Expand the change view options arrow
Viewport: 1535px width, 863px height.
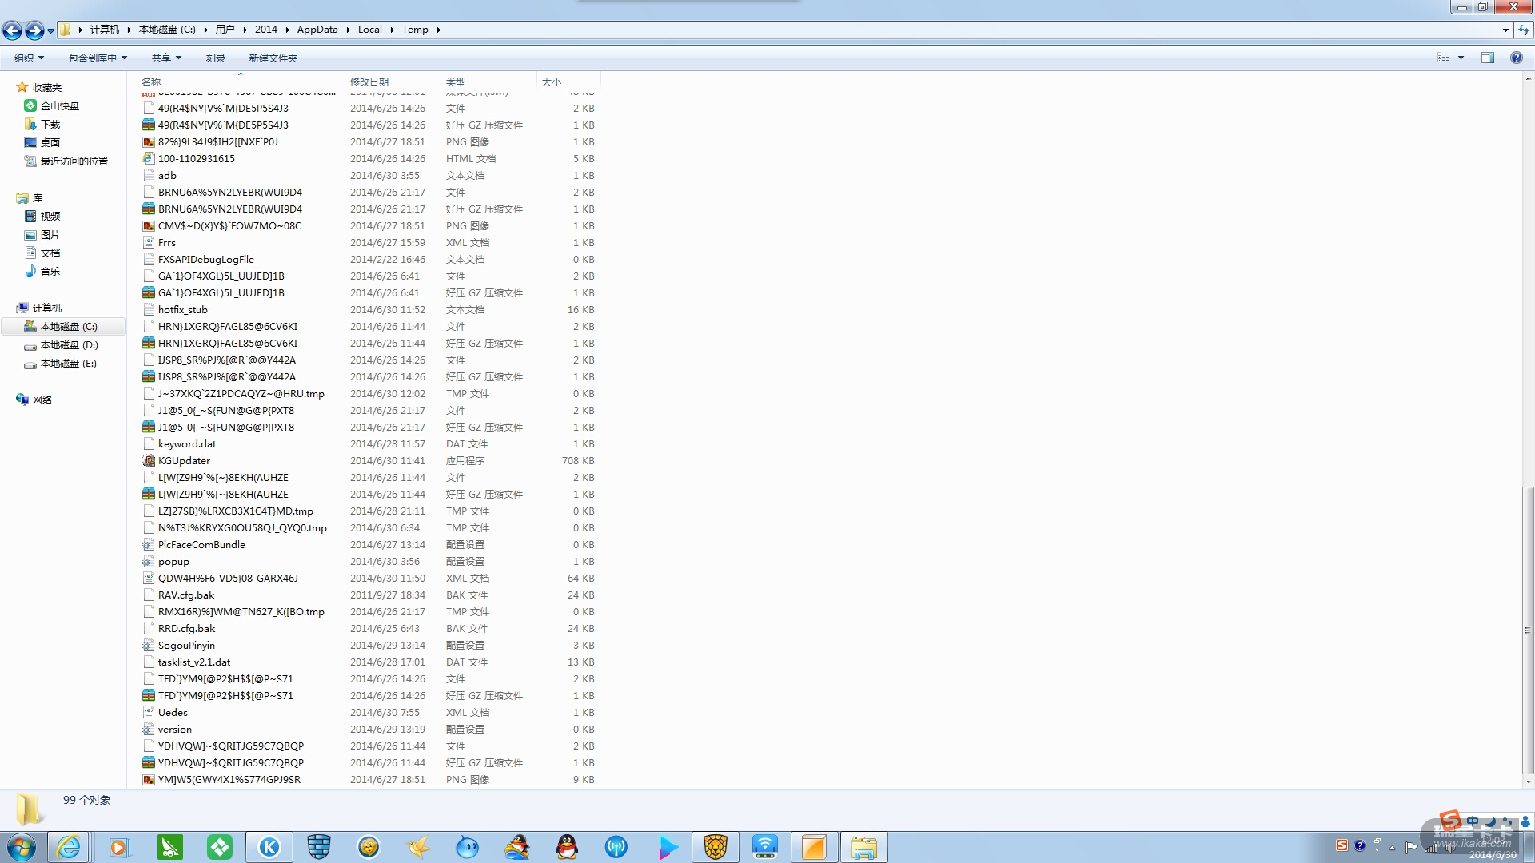pos(1461,58)
